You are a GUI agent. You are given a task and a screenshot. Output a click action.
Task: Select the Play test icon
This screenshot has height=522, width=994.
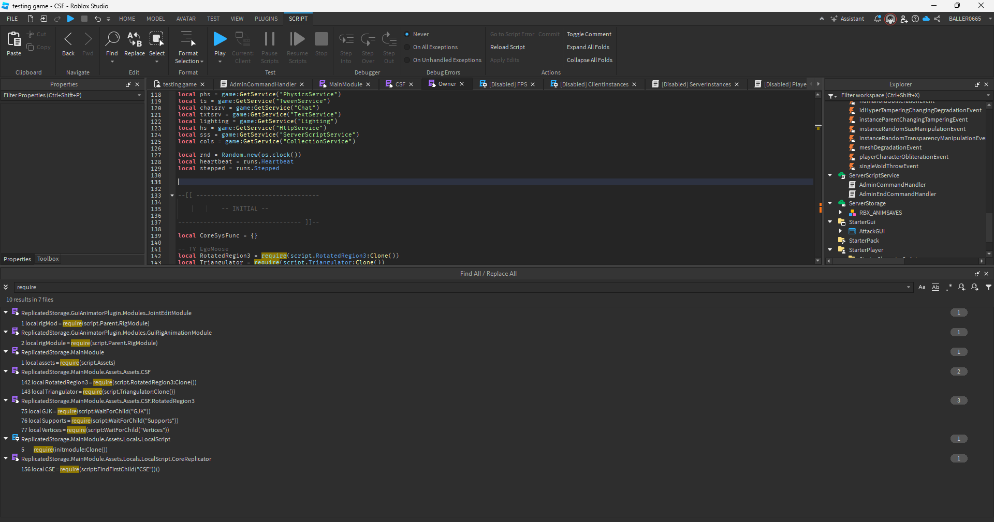(220, 39)
